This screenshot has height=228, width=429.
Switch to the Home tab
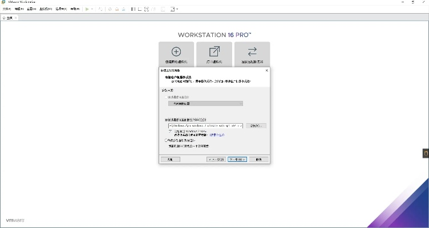(9, 18)
